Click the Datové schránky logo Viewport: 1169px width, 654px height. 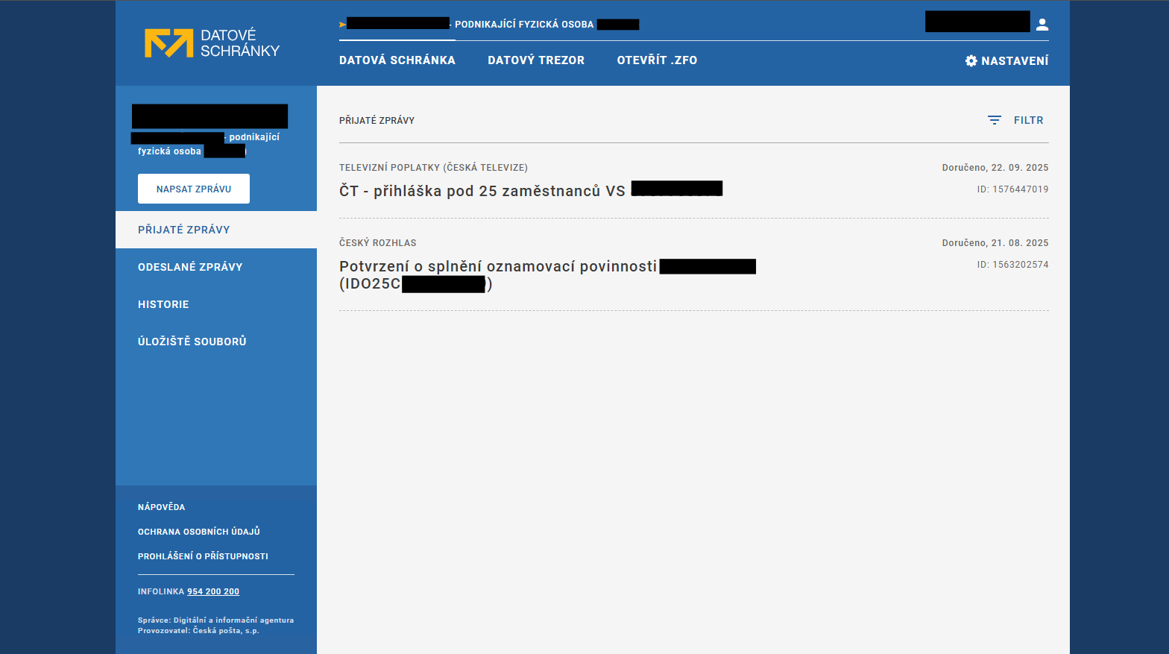pyautogui.click(x=212, y=43)
